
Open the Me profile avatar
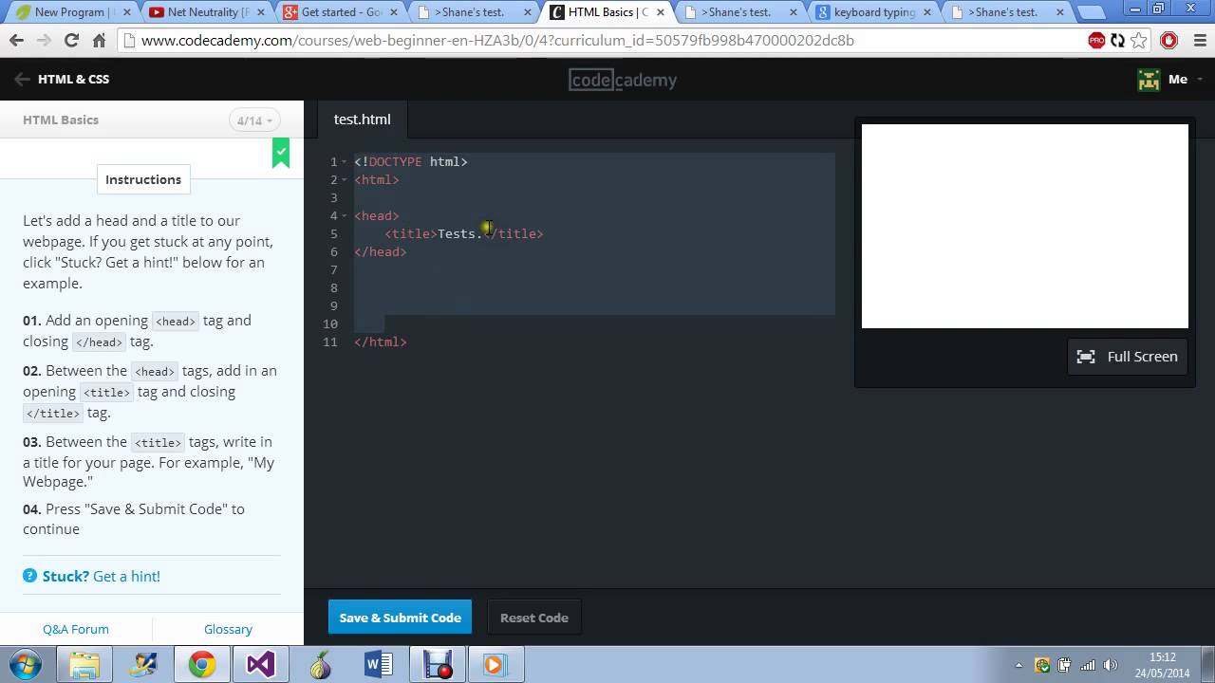pyautogui.click(x=1149, y=80)
